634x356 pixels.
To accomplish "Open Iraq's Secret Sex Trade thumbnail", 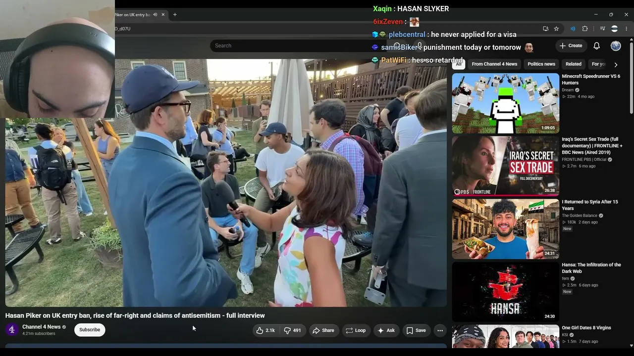I will pos(506,166).
